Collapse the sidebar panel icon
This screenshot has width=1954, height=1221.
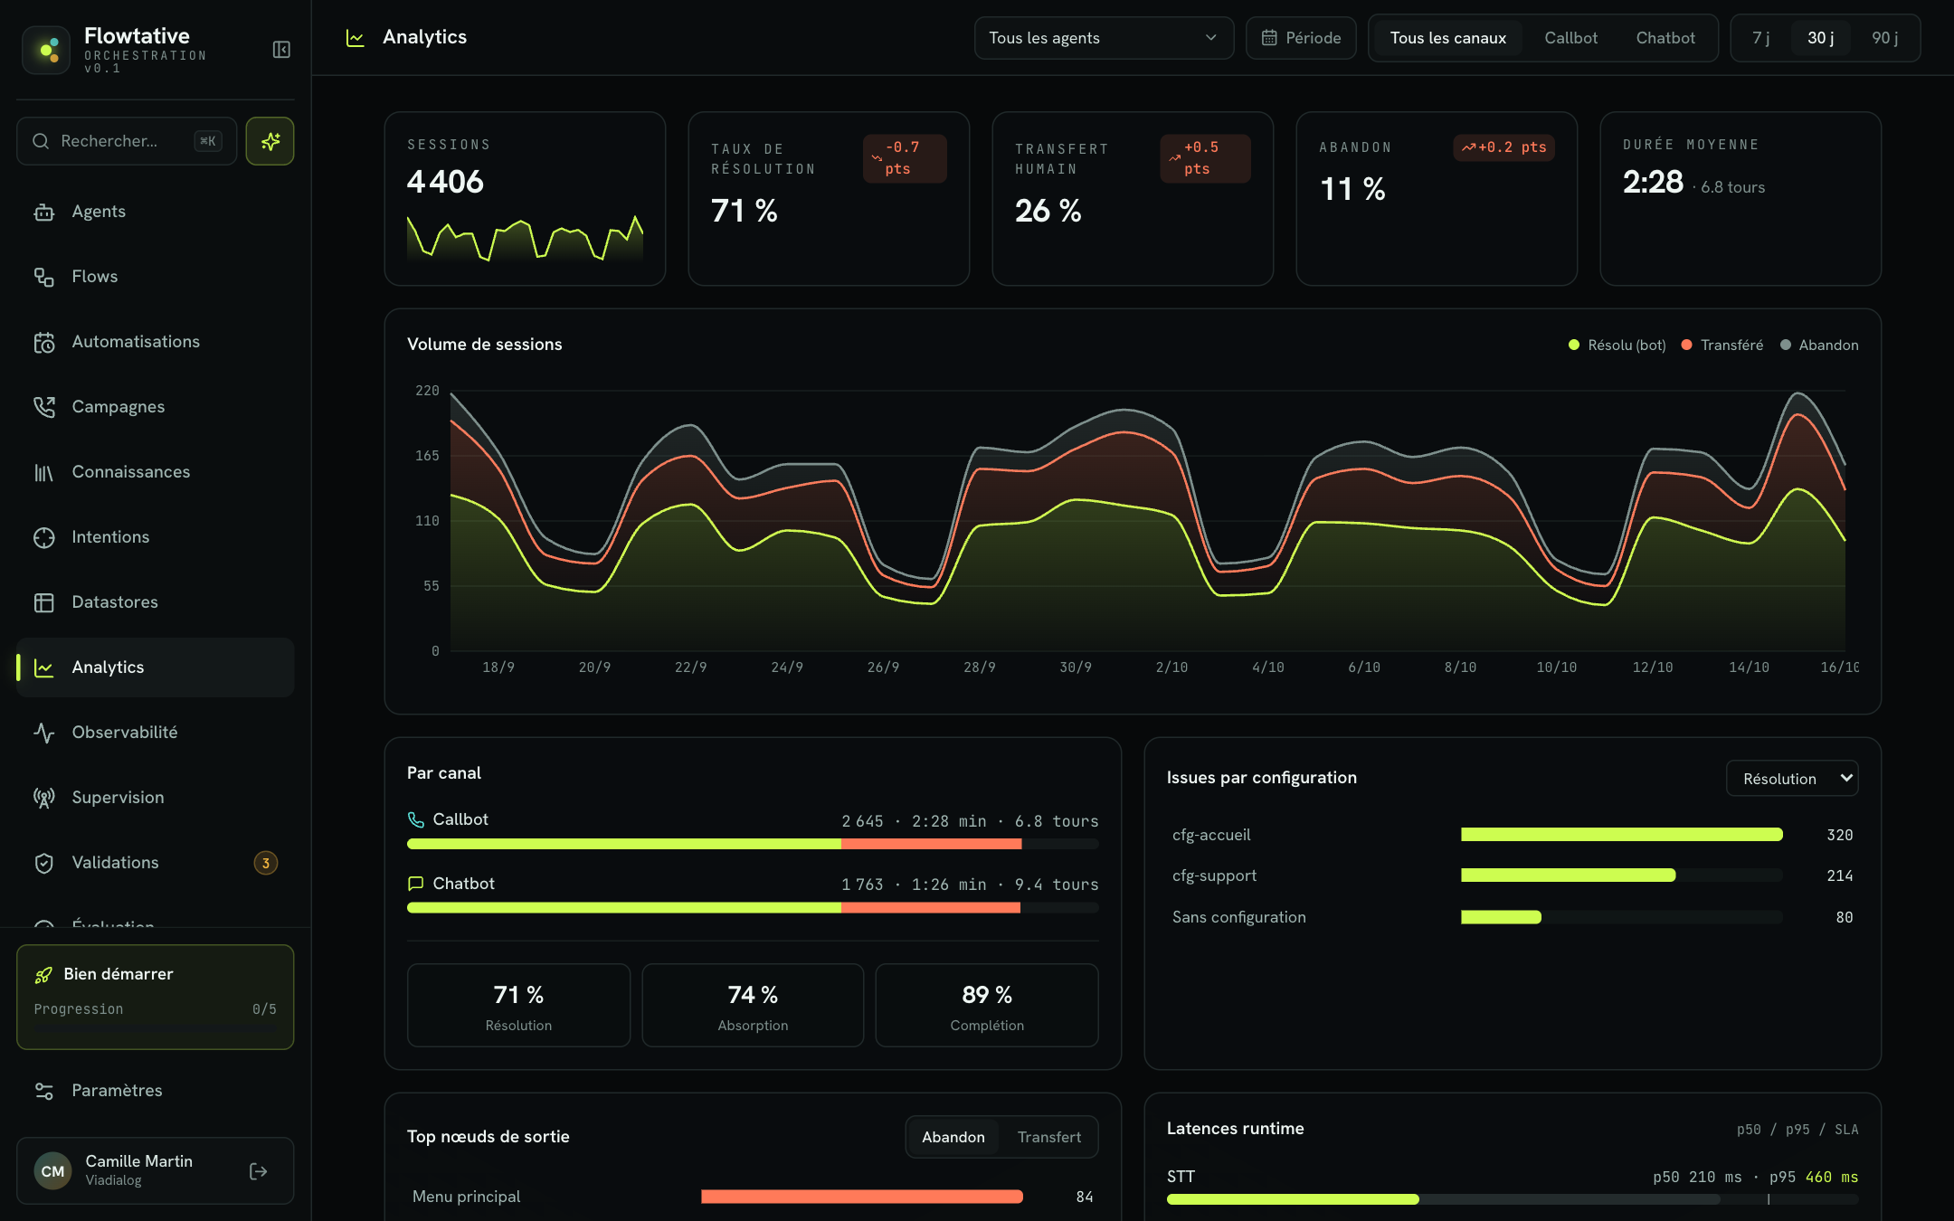(281, 50)
